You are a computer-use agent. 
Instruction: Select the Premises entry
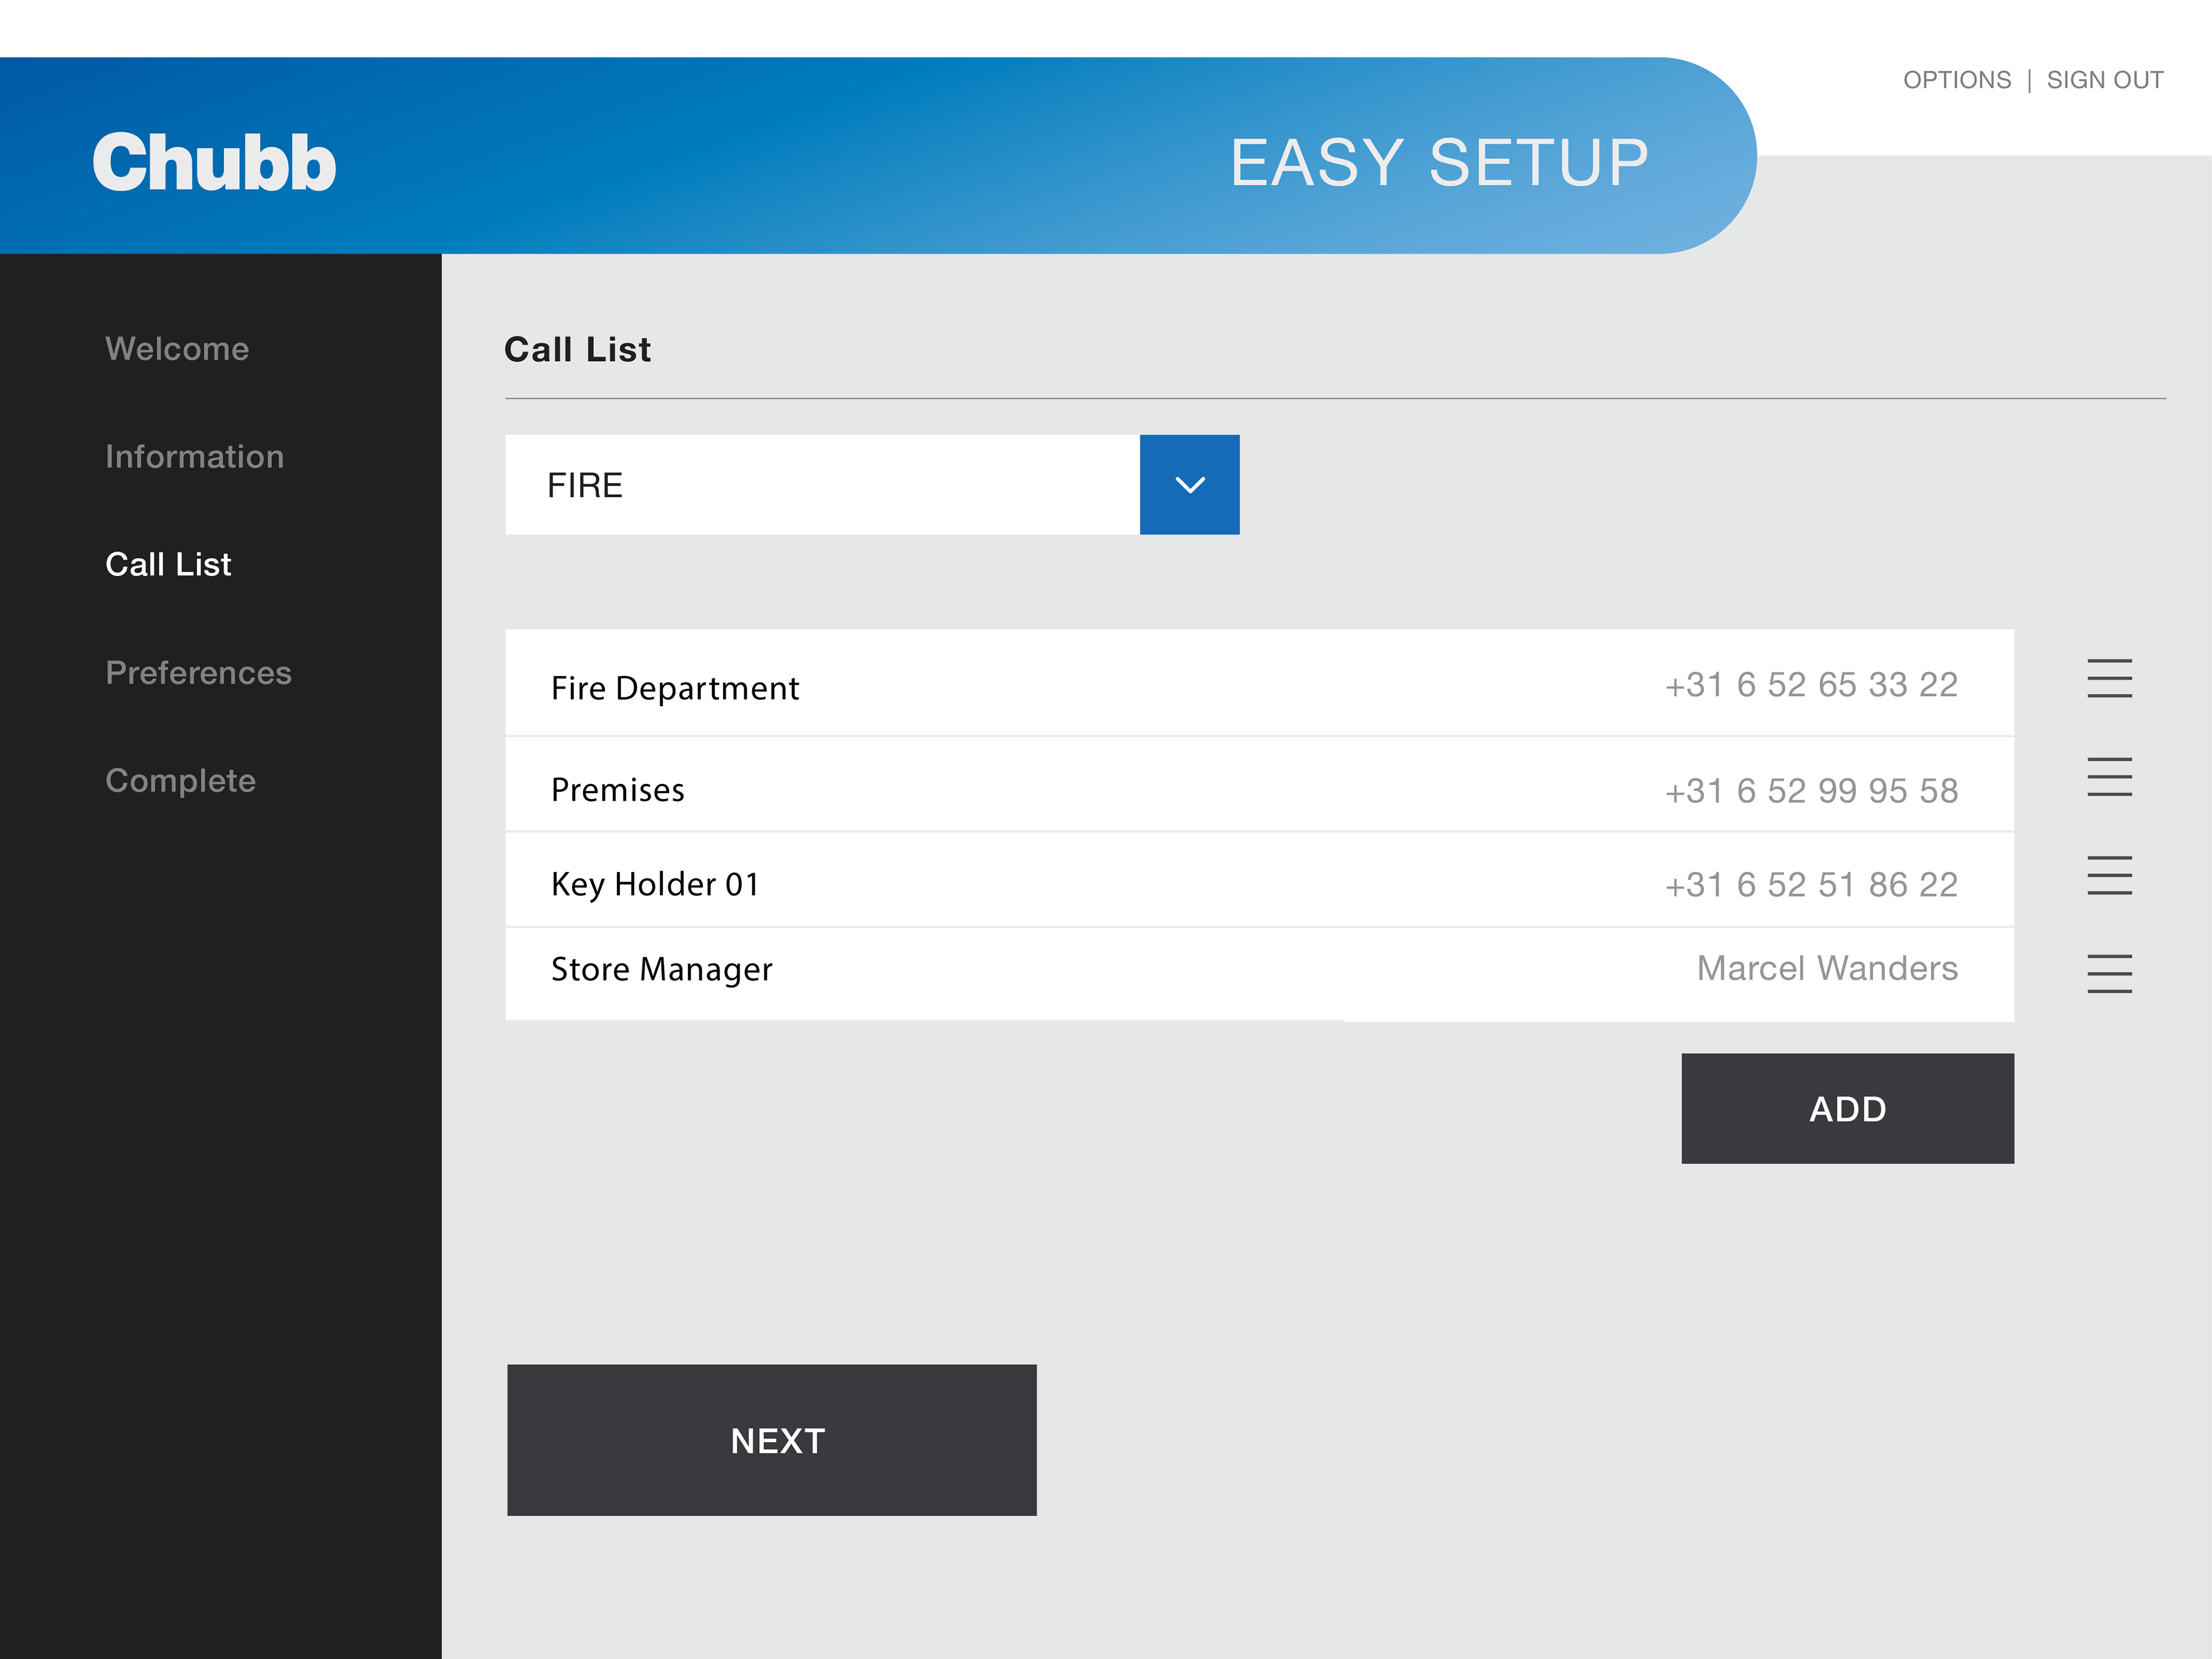[1259, 785]
